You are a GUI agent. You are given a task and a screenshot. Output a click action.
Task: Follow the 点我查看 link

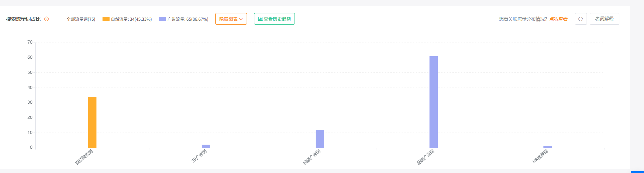(x=558, y=19)
